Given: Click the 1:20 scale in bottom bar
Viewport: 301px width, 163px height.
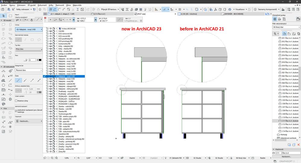Looking at the screenshot, I should point(110,158).
